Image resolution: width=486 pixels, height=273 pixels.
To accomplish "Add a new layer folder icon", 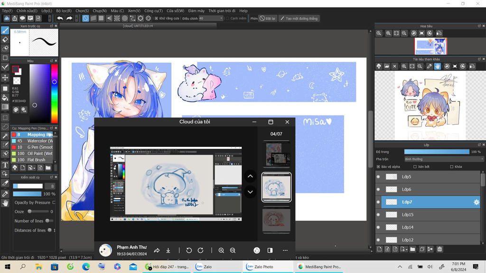I will coord(412,249).
